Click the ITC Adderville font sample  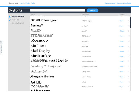(x=40, y=86)
